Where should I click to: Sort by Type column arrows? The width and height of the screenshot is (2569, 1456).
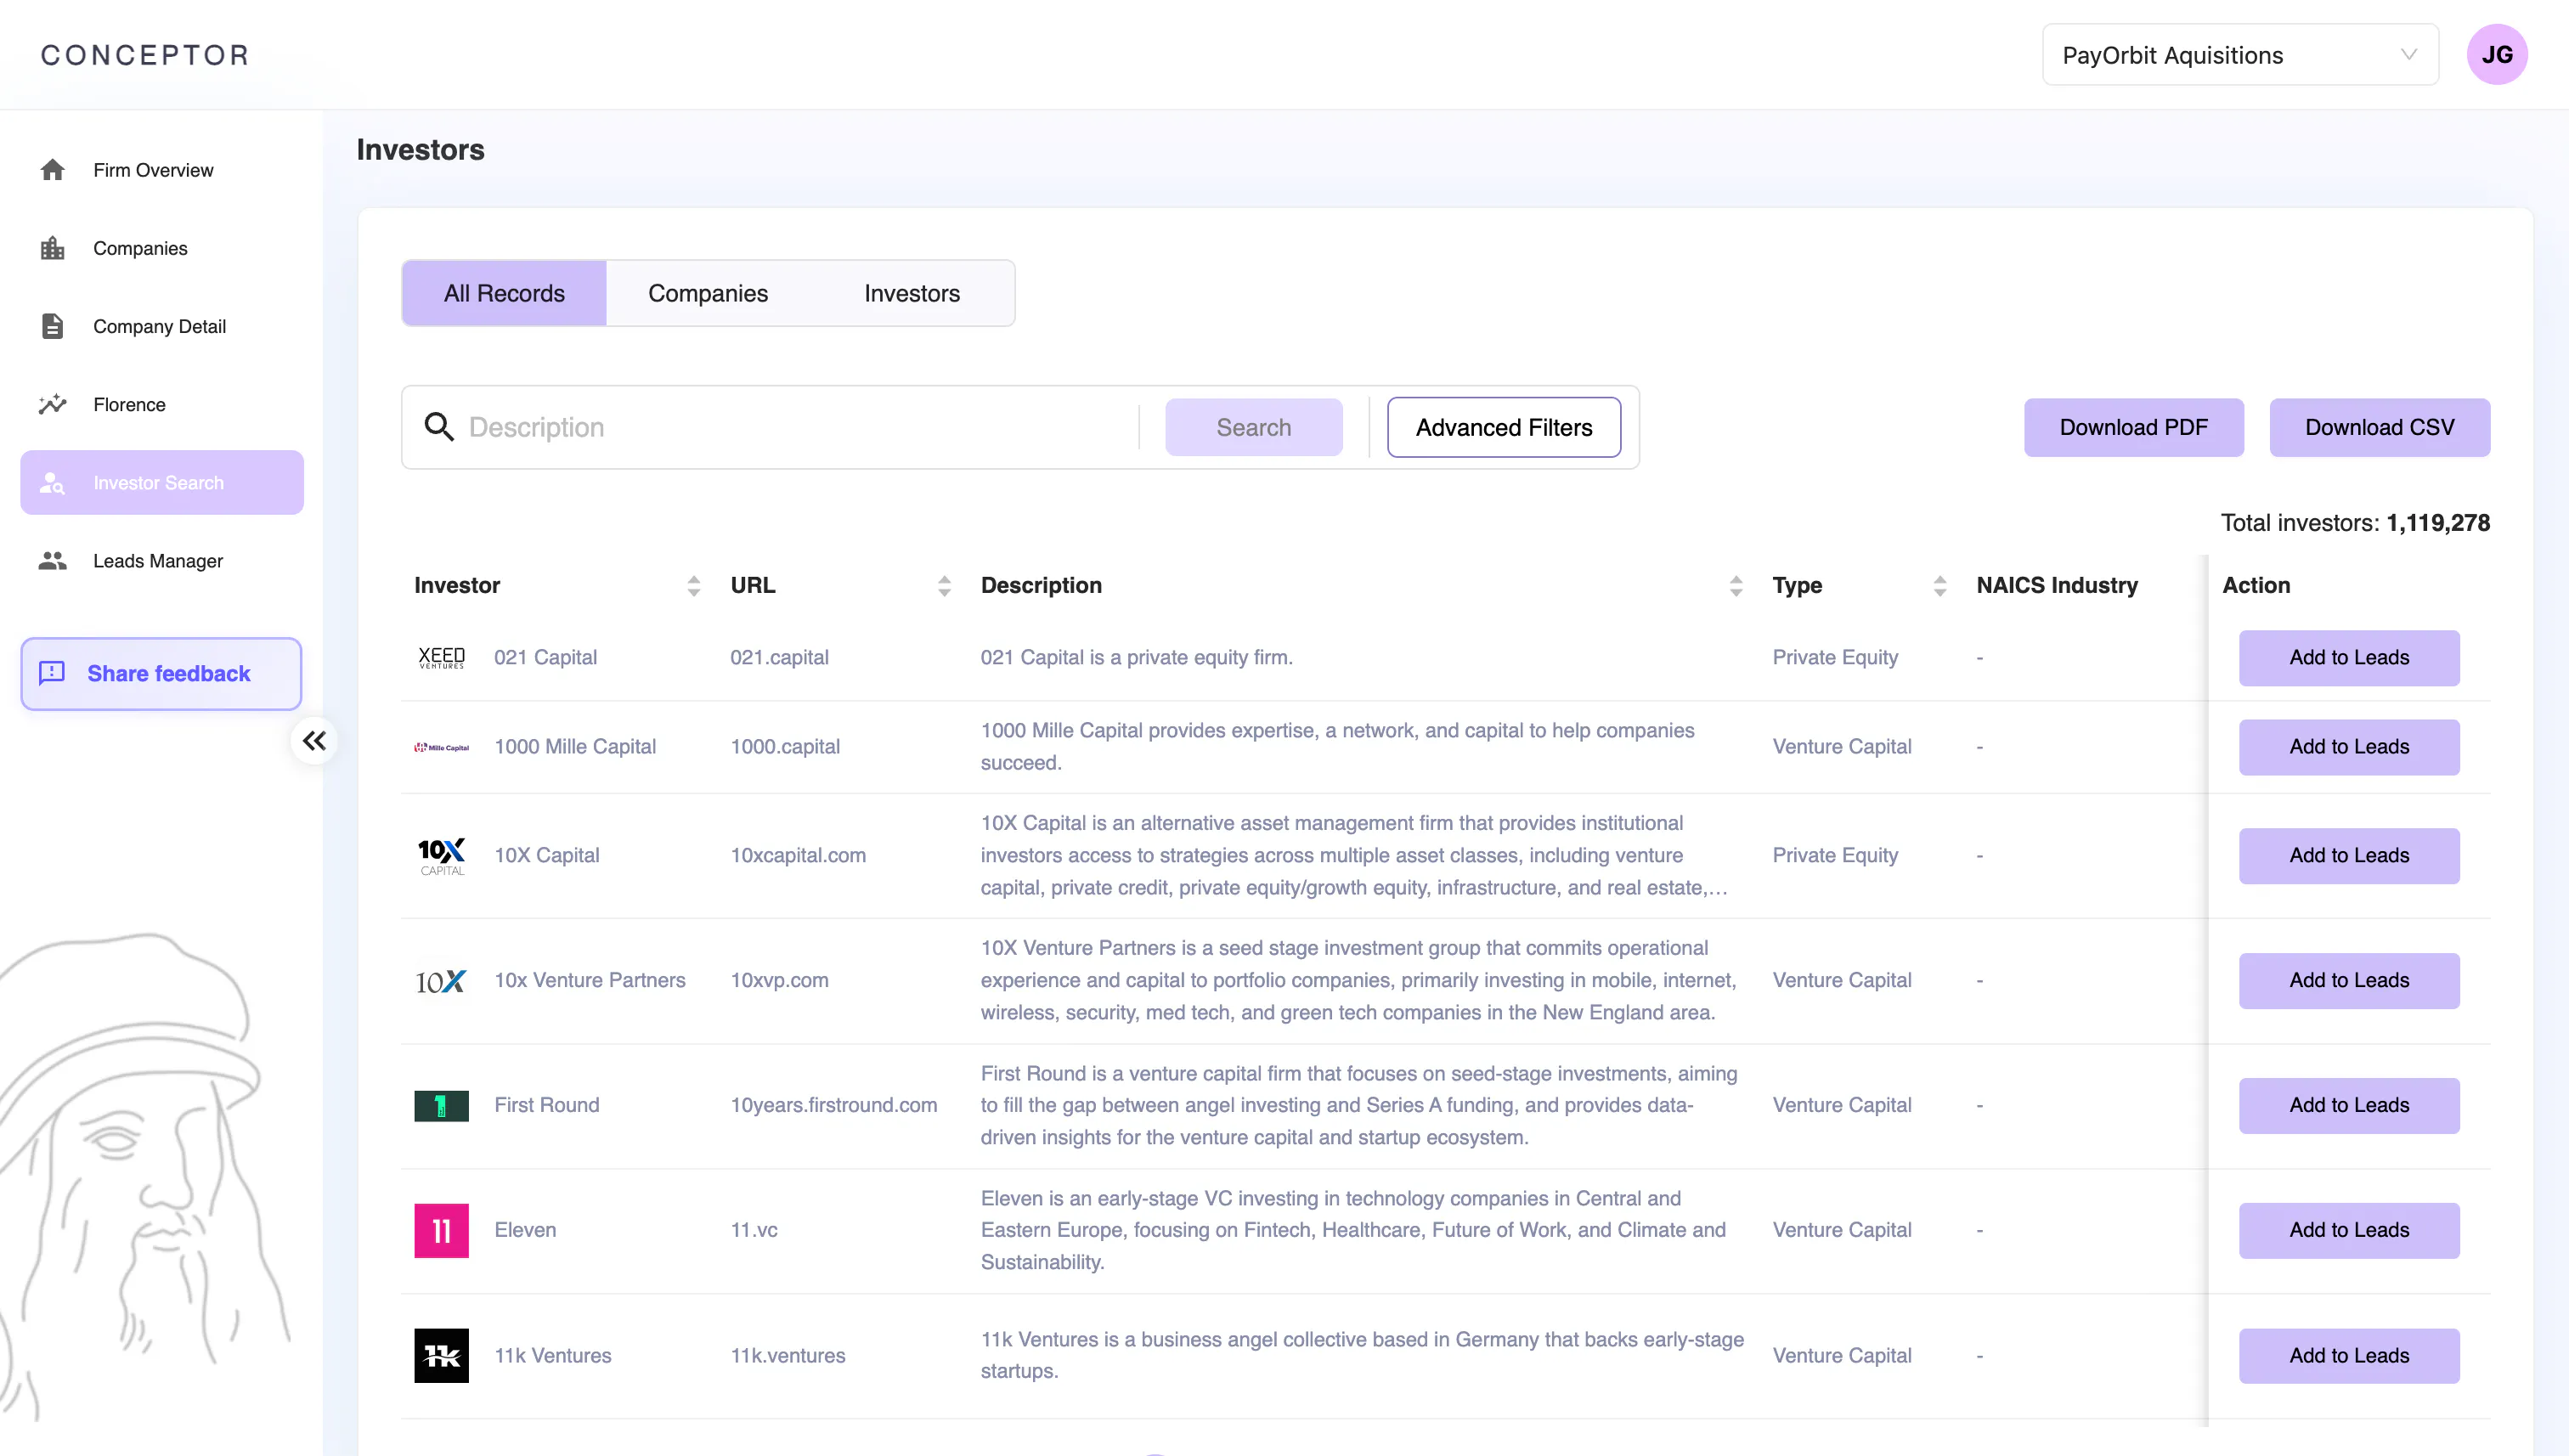(x=1940, y=586)
